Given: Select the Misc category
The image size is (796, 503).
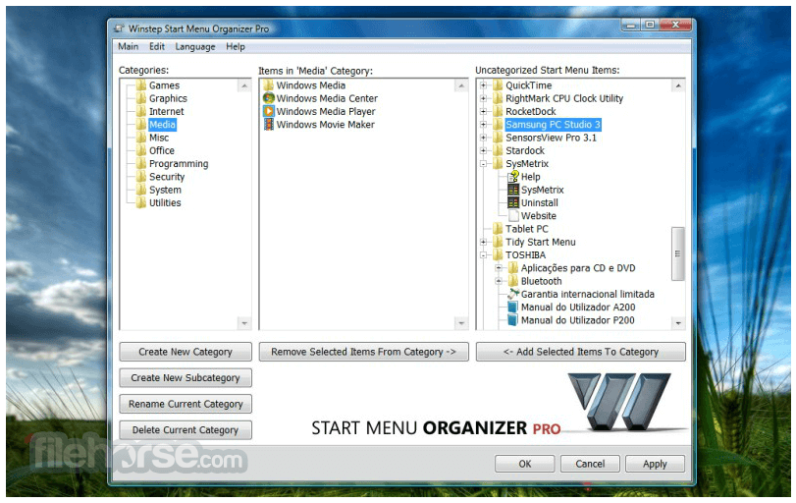Looking at the screenshot, I should point(159,138).
